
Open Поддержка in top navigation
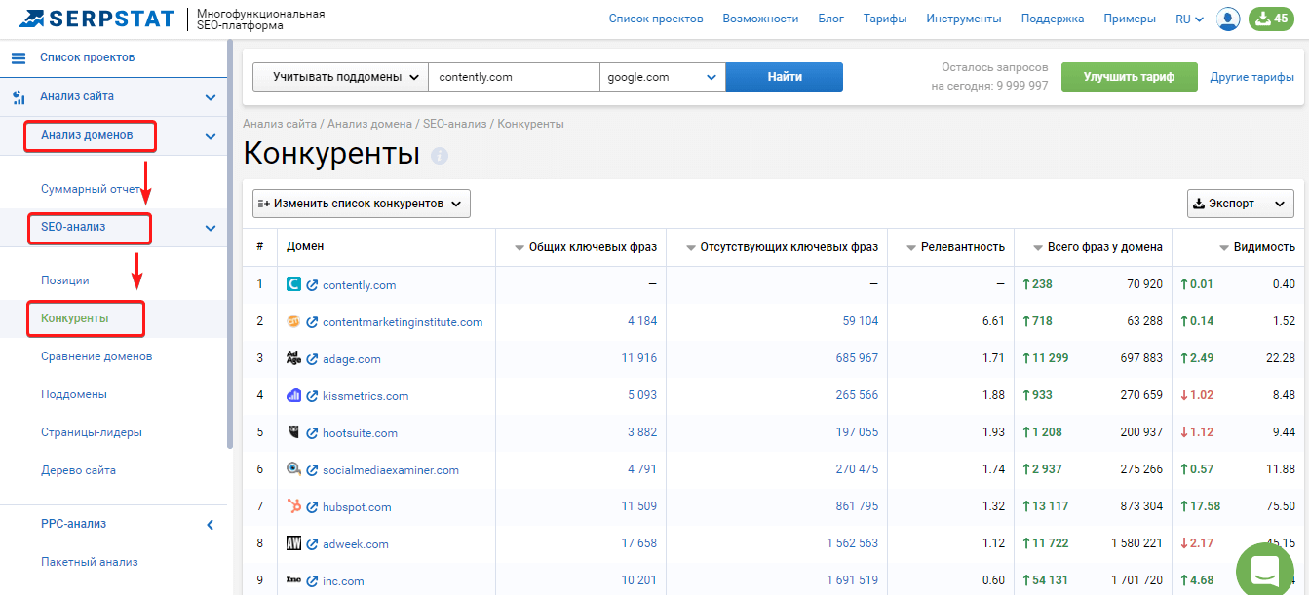(x=1053, y=19)
